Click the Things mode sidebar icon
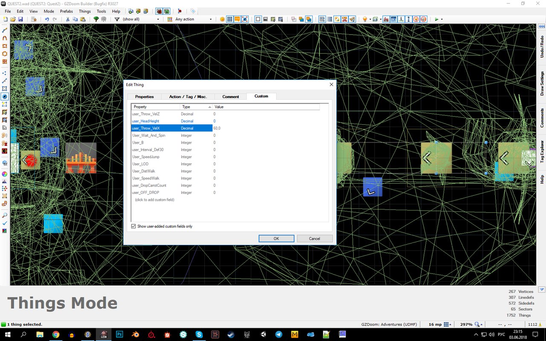 [x=5, y=96]
